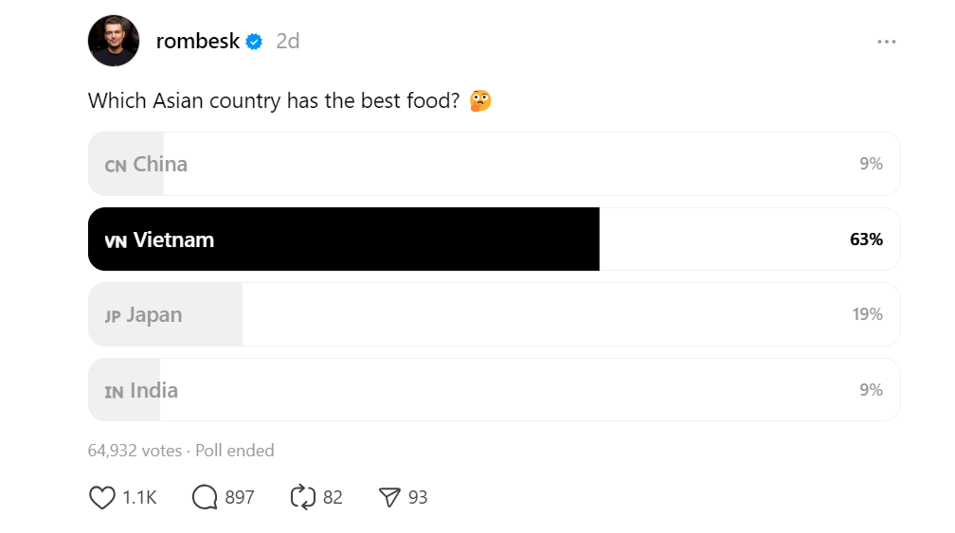Click the 1.1K likes count

[x=139, y=497]
